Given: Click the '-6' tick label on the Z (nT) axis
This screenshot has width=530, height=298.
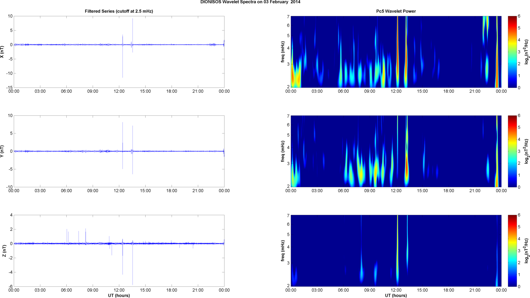Looking at the screenshot, I should point(10,286).
